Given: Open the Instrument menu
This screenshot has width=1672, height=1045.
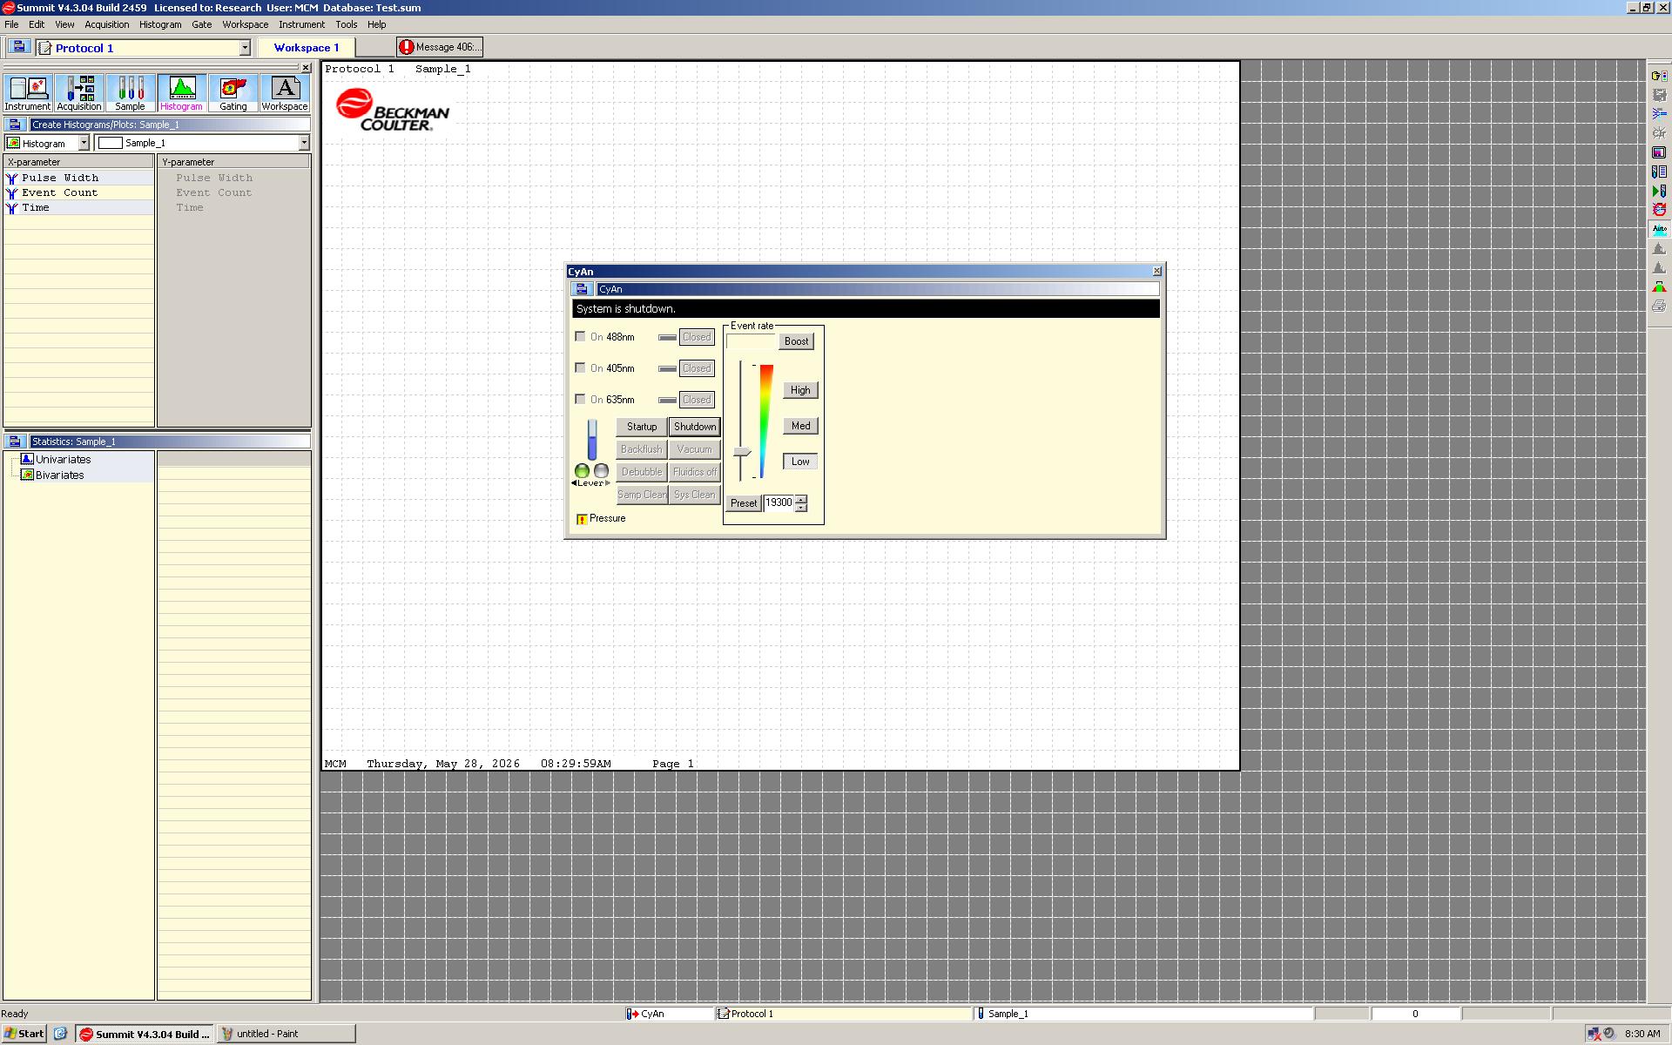Looking at the screenshot, I should click(301, 24).
